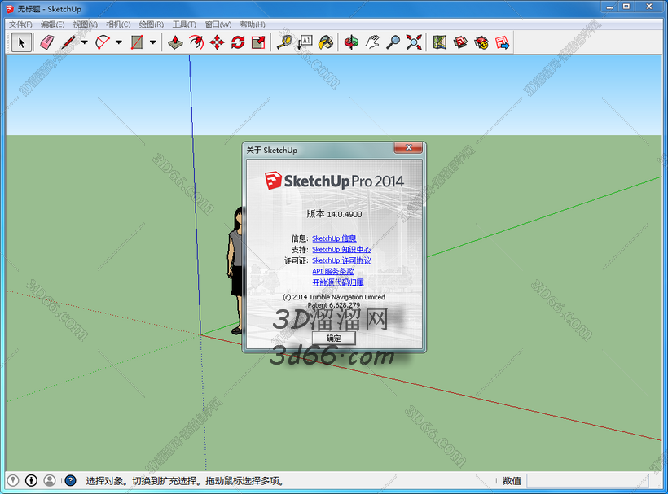This screenshot has width=668, height=494.
Task: Close the 关于 SketchUp dialog
Action: [x=408, y=147]
